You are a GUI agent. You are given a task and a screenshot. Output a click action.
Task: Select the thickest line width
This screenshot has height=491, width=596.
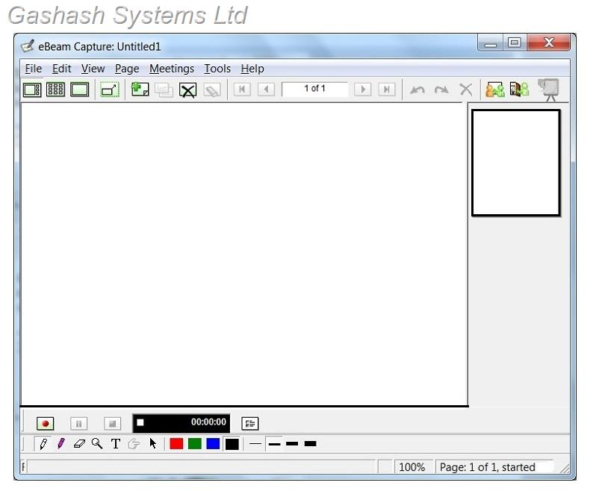tap(310, 443)
